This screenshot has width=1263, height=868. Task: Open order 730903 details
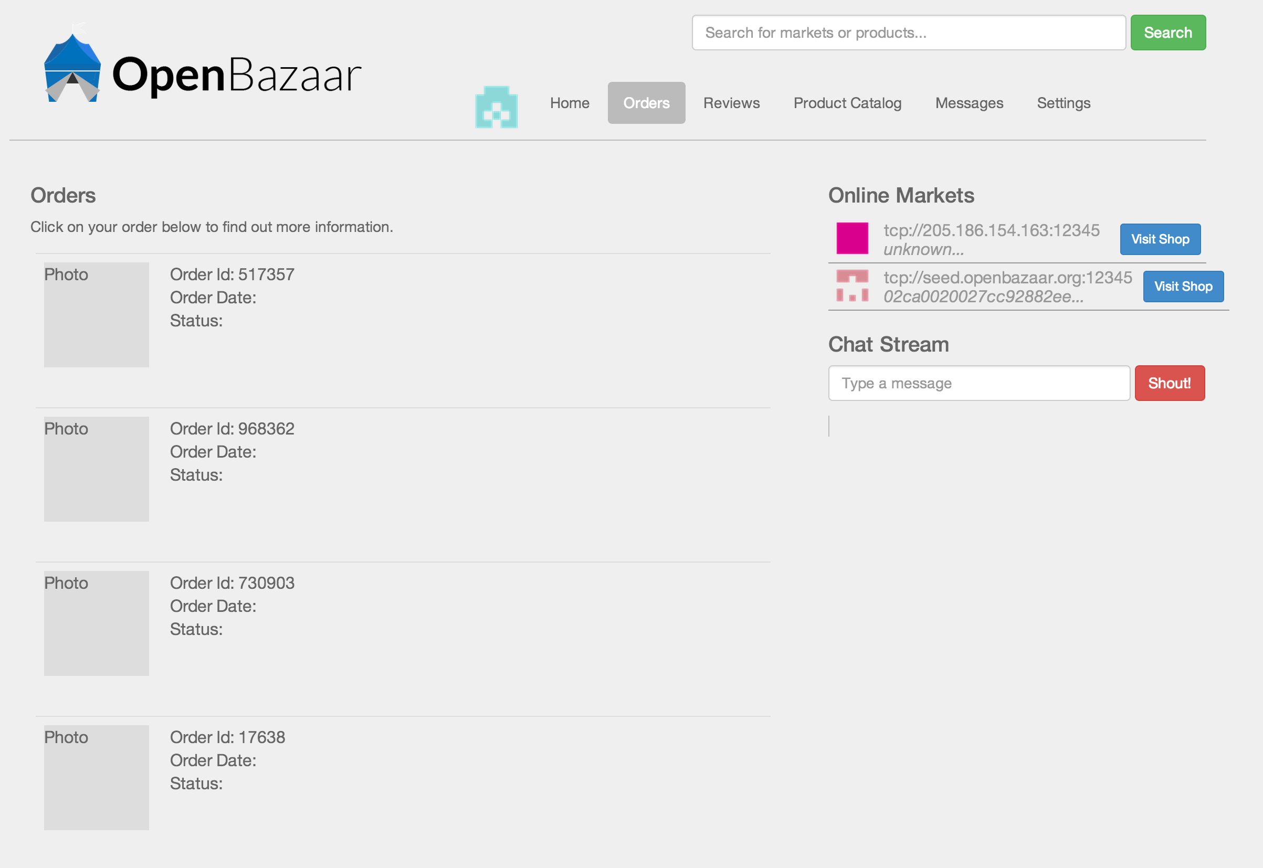[231, 583]
